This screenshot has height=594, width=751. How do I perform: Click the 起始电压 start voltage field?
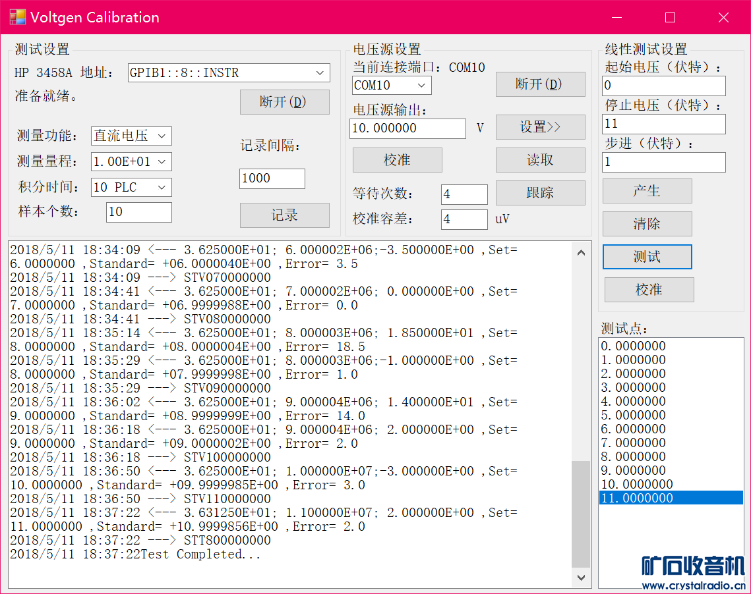663,86
